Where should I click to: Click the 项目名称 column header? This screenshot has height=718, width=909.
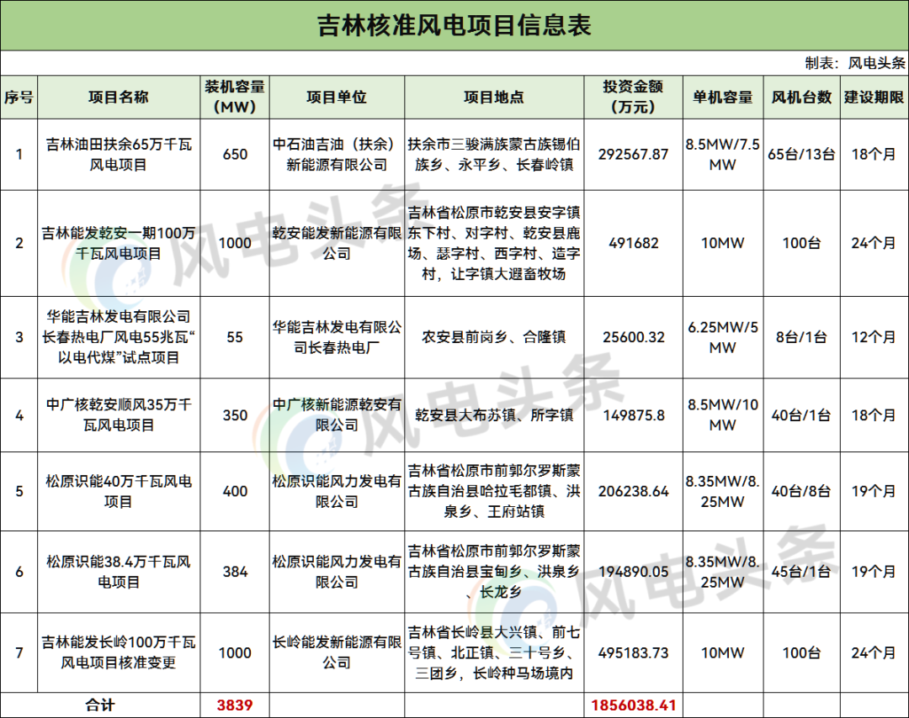pyautogui.click(x=119, y=98)
